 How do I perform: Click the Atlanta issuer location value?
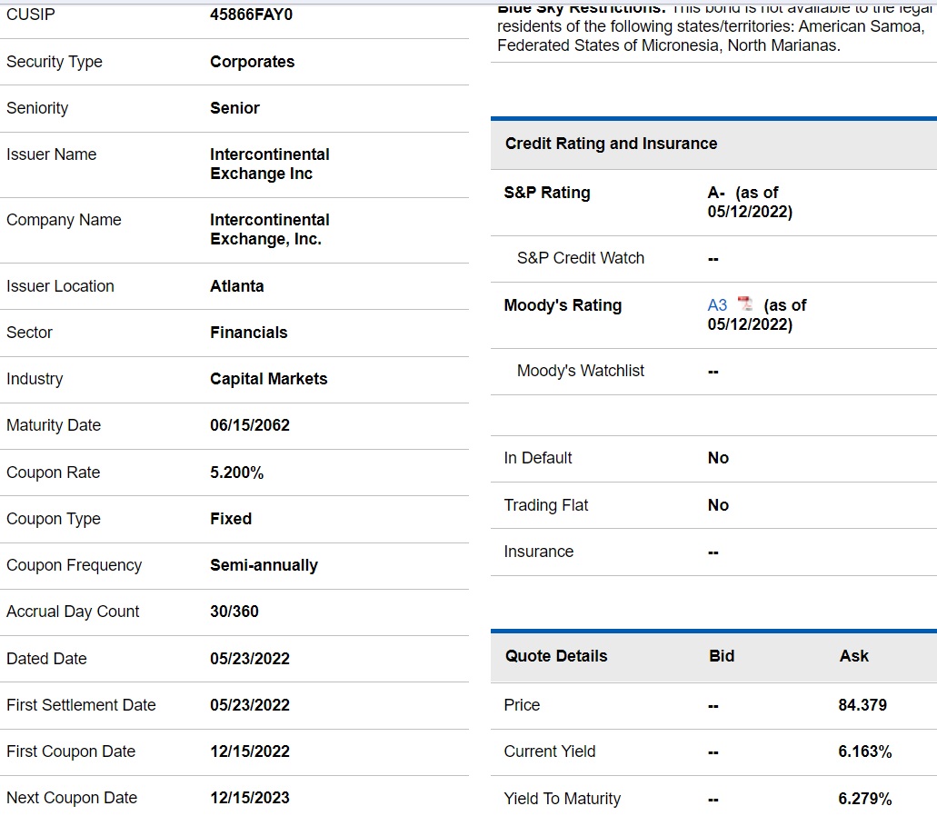point(236,286)
